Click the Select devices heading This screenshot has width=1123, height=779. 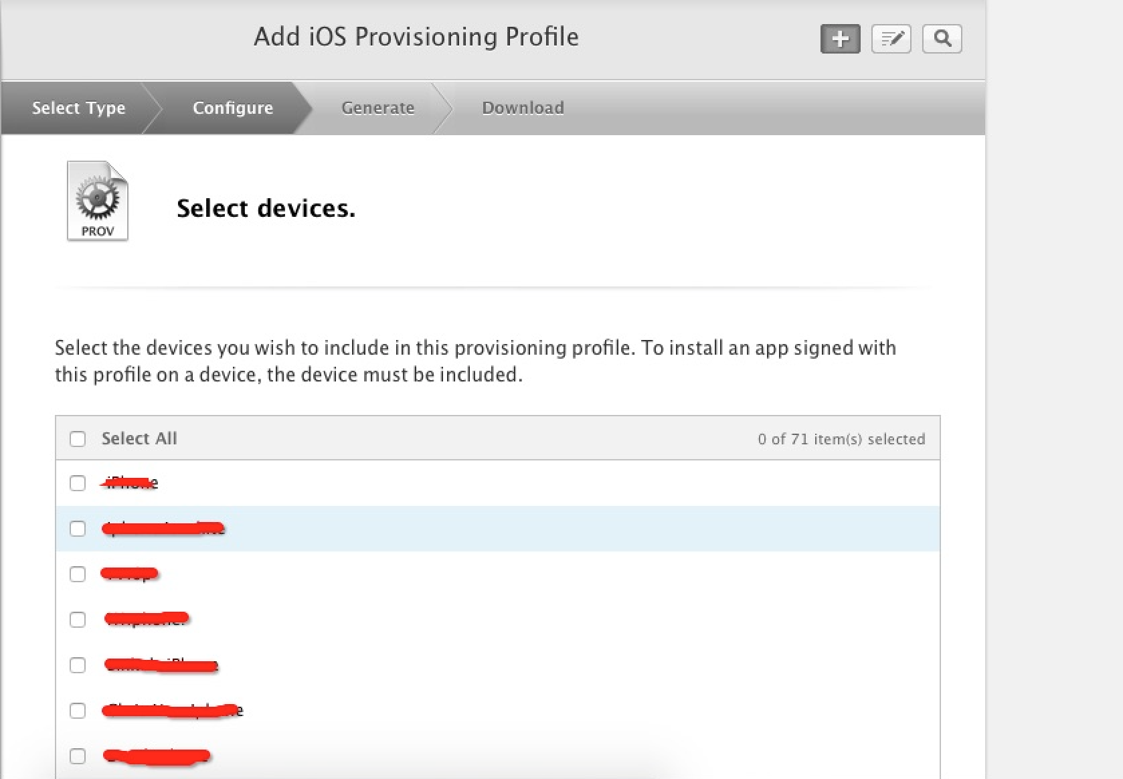coord(266,208)
